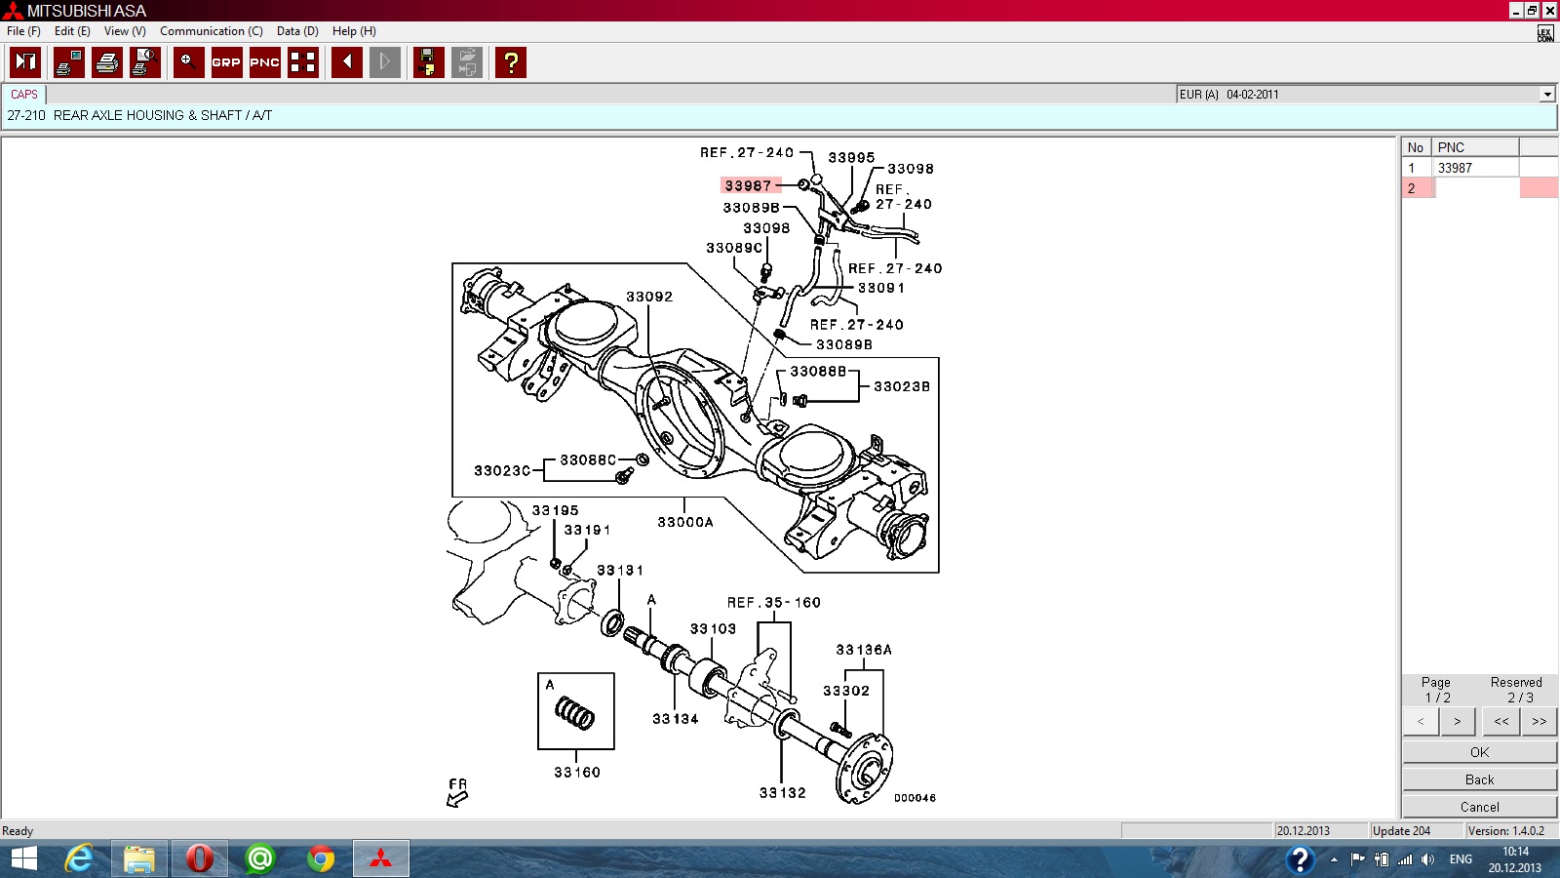This screenshot has height=878, width=1560.
Task: Click the zoom magnifier toolbar icon
Action: [x=188, y=62]
